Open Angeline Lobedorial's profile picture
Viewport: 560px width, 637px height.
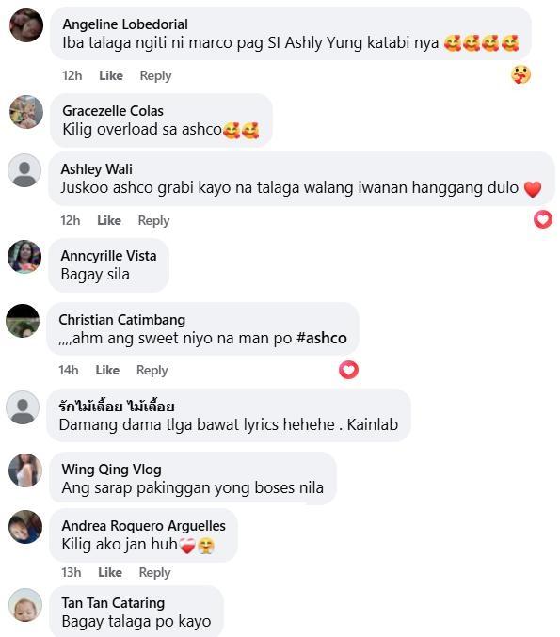click(x=26, y=25)
